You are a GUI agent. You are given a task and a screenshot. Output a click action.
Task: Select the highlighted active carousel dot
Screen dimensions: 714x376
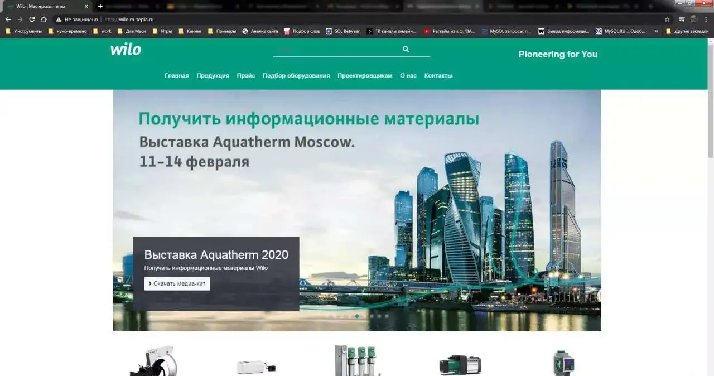click(357, 316)
